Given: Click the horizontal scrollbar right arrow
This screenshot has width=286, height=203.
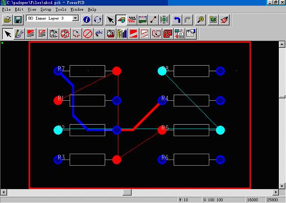Looking at the screenshot, I should (x=276, y=192).
